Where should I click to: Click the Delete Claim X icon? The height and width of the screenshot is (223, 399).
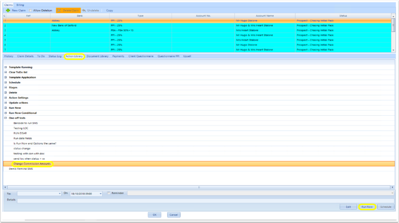59,10
